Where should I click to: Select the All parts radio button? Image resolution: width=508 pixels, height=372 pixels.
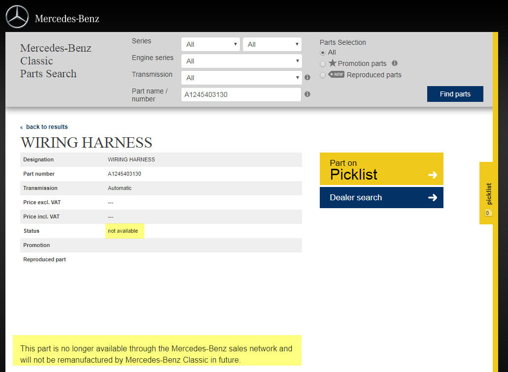click(x=323, y=53)
